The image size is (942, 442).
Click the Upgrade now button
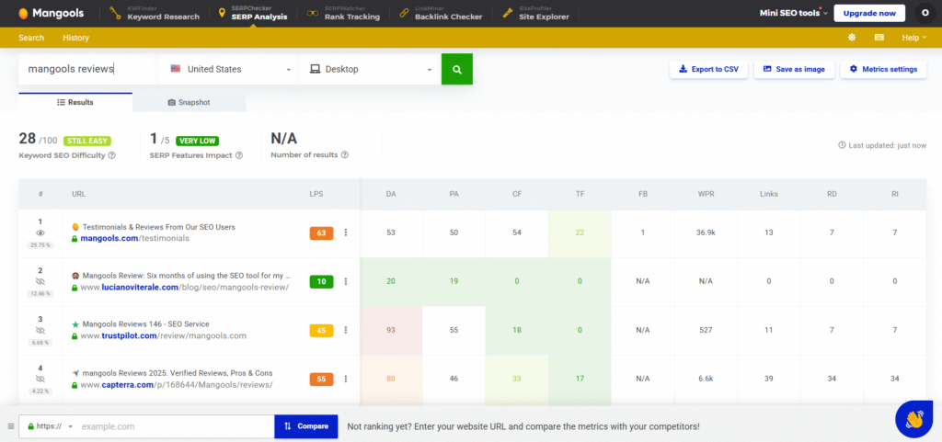pyautogui.click(x=869, y=13)
